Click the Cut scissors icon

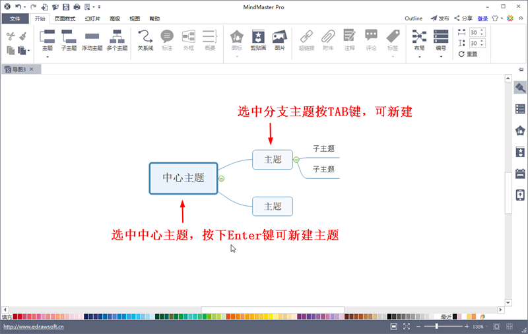11,36
